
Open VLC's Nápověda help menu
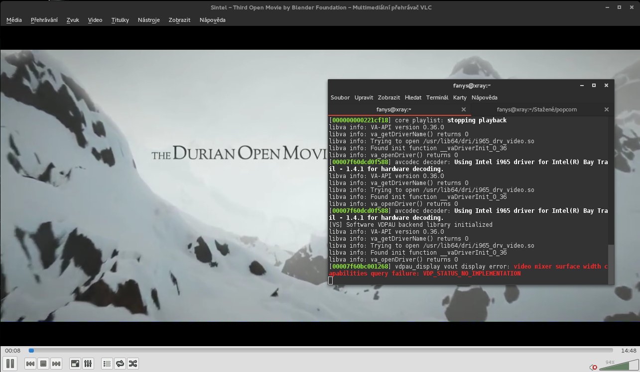(213, 20)
